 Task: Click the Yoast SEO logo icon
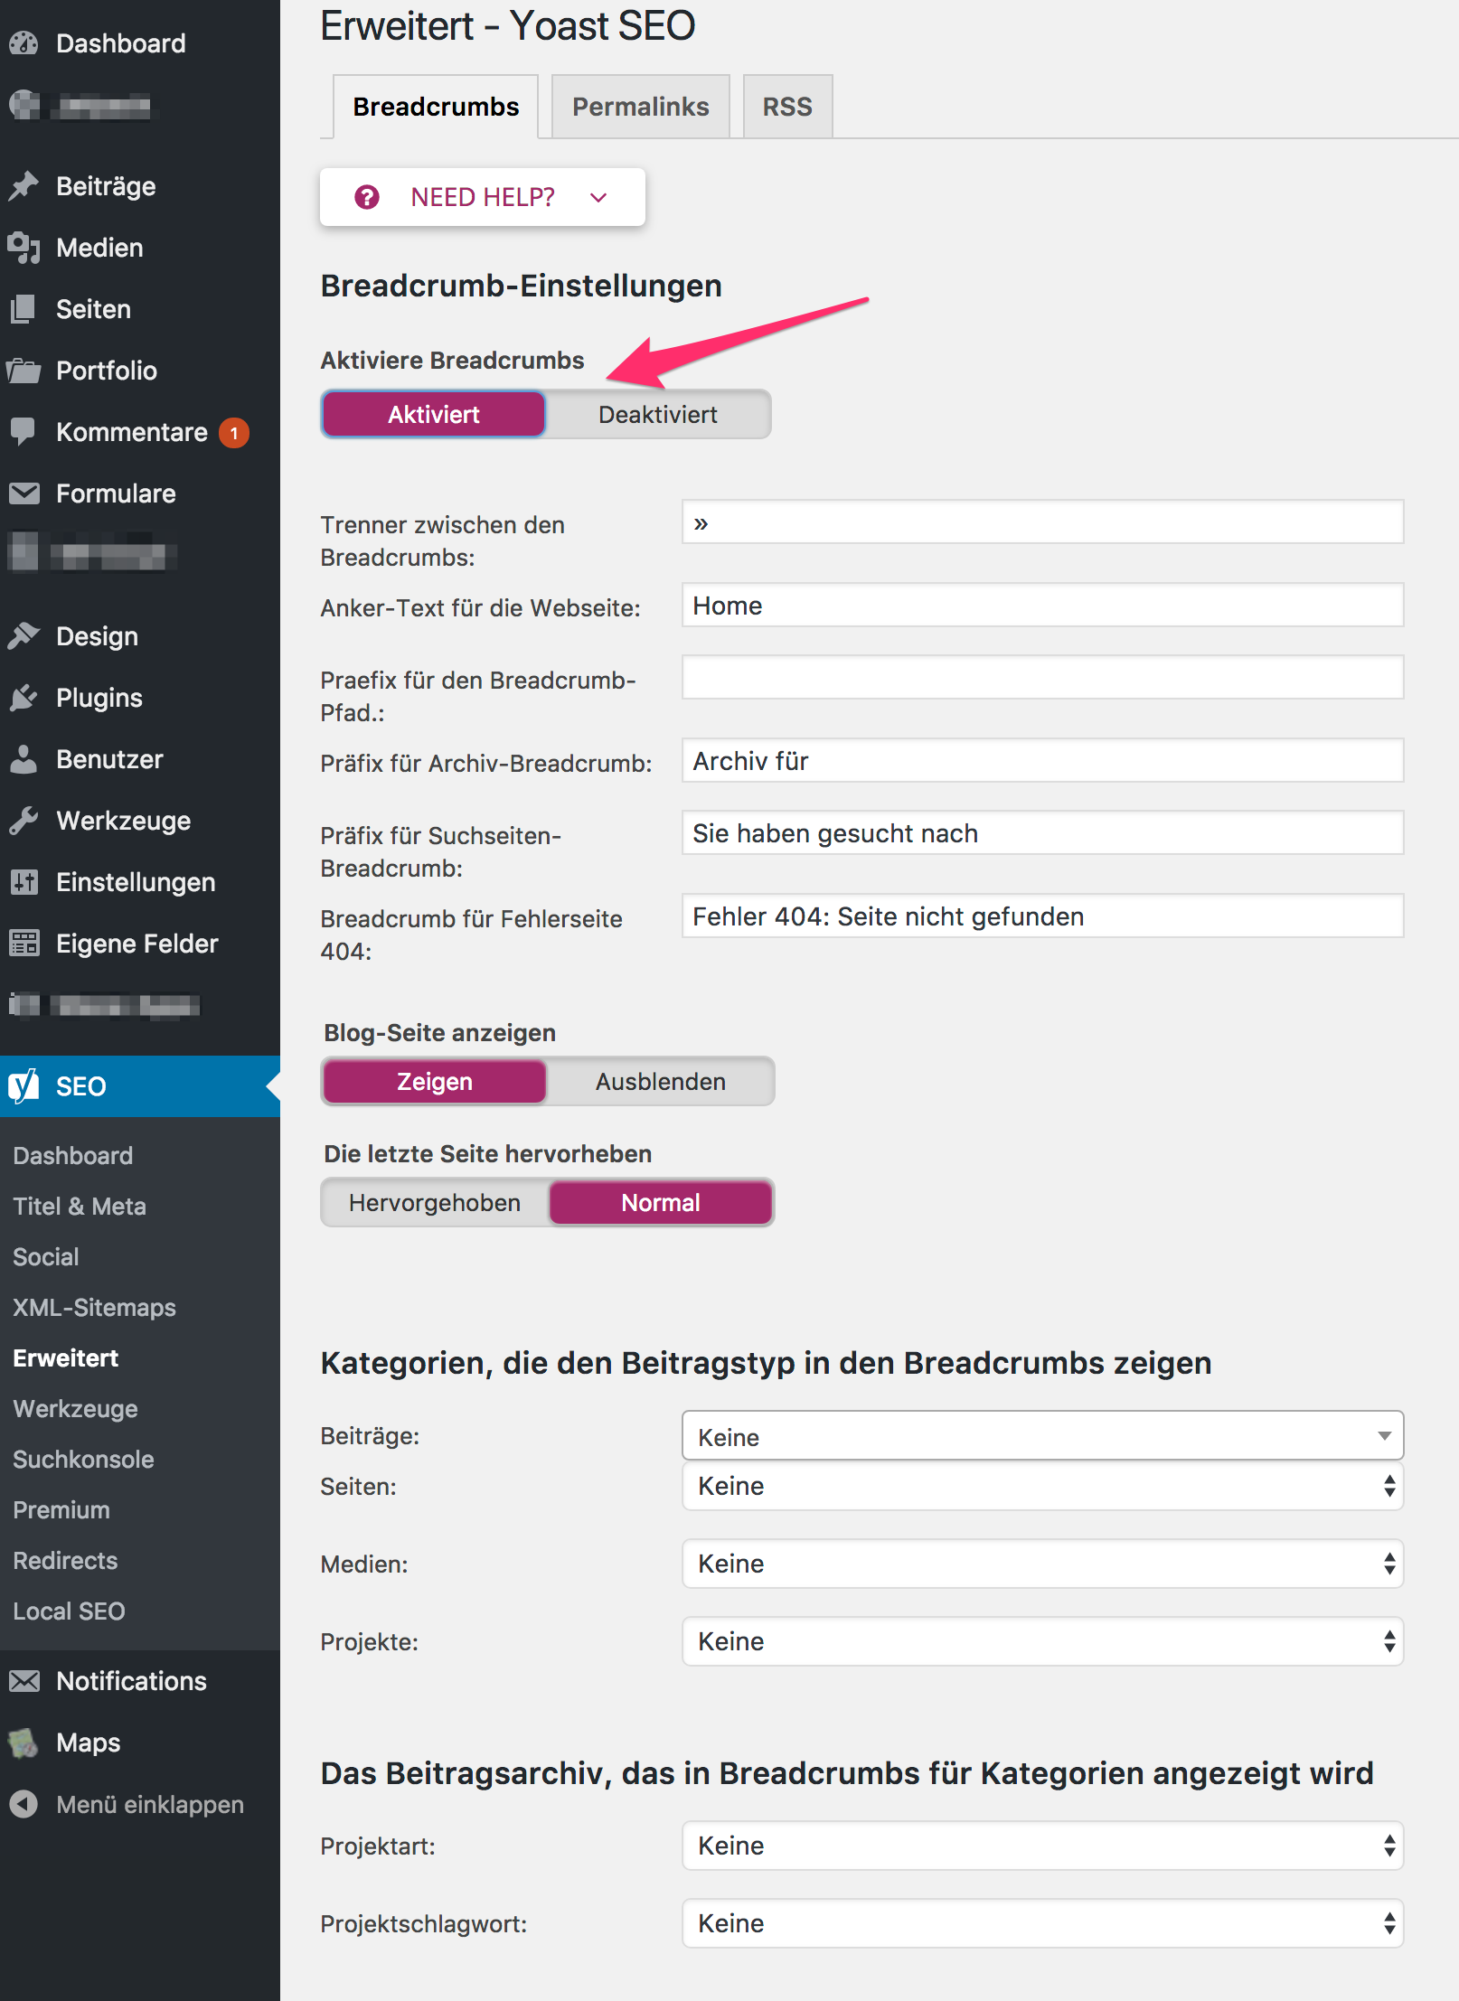click(24, 1085)
